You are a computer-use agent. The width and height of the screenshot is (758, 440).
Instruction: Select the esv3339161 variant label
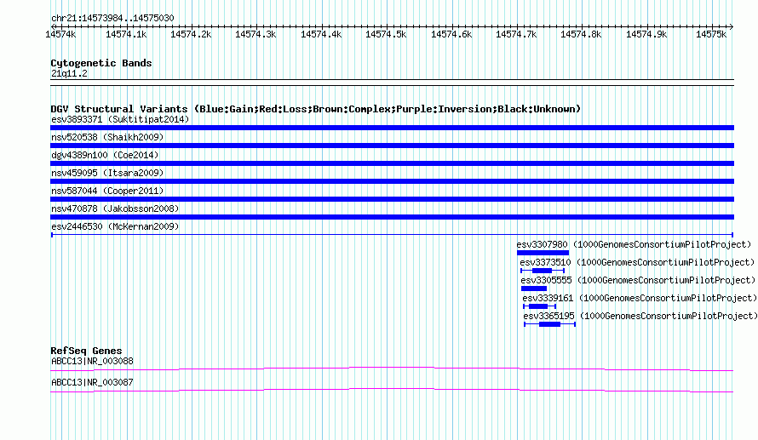[640, 298]
